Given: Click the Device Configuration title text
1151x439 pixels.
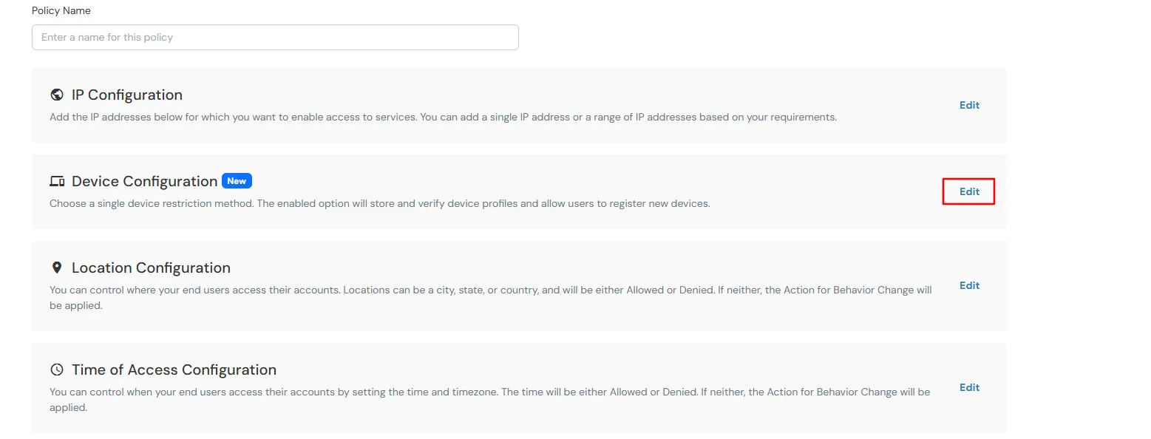Looking at the screenshot, I should (x=143, y=180).
